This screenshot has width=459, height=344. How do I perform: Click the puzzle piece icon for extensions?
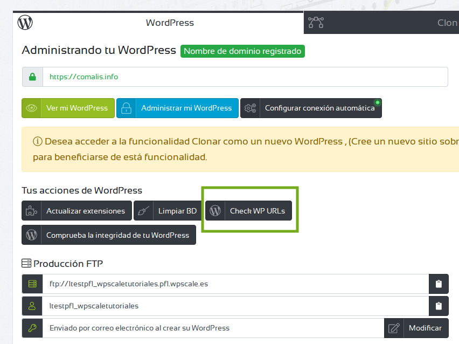coord(31,211)
